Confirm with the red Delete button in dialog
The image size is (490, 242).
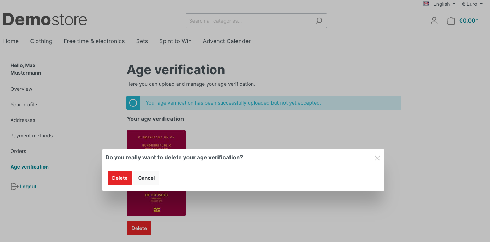[120, 178]
